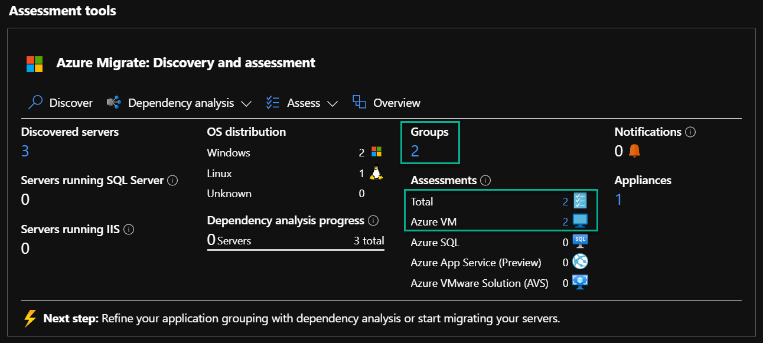
Task: Click the Servers running SQL Server value 0
Action: (x=25, y=200)
